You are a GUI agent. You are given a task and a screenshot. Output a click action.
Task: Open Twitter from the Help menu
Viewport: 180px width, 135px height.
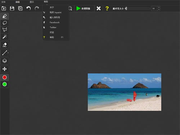56,27
